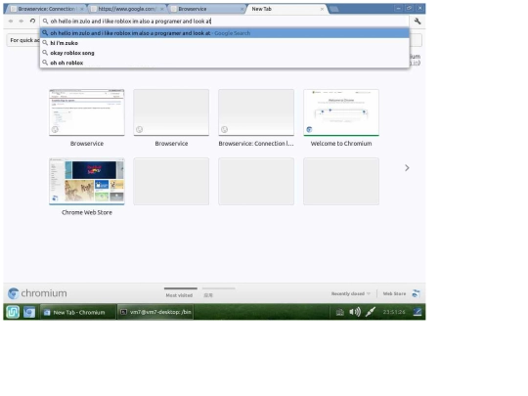Click the 'Chrome Web Store' label
Viewport: 528px width, 396px height.
[87, 212]
